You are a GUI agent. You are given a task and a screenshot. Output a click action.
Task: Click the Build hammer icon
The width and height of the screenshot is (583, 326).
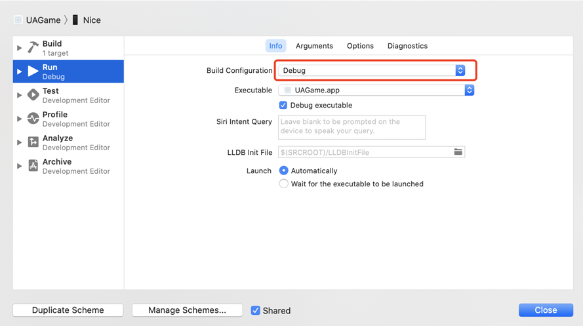point(33,48)
